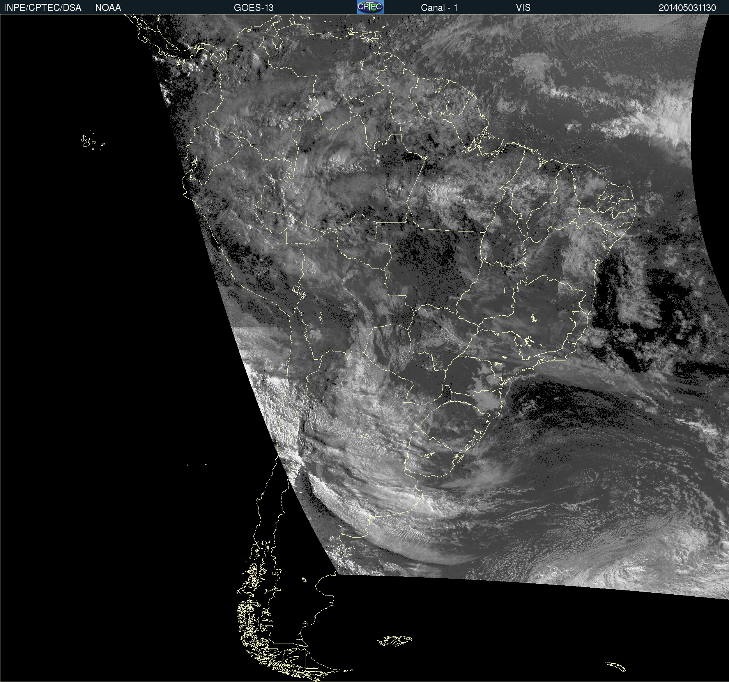Click the CPTEC logo in the header
The image size is (729, 682).
tap(370, 7)
